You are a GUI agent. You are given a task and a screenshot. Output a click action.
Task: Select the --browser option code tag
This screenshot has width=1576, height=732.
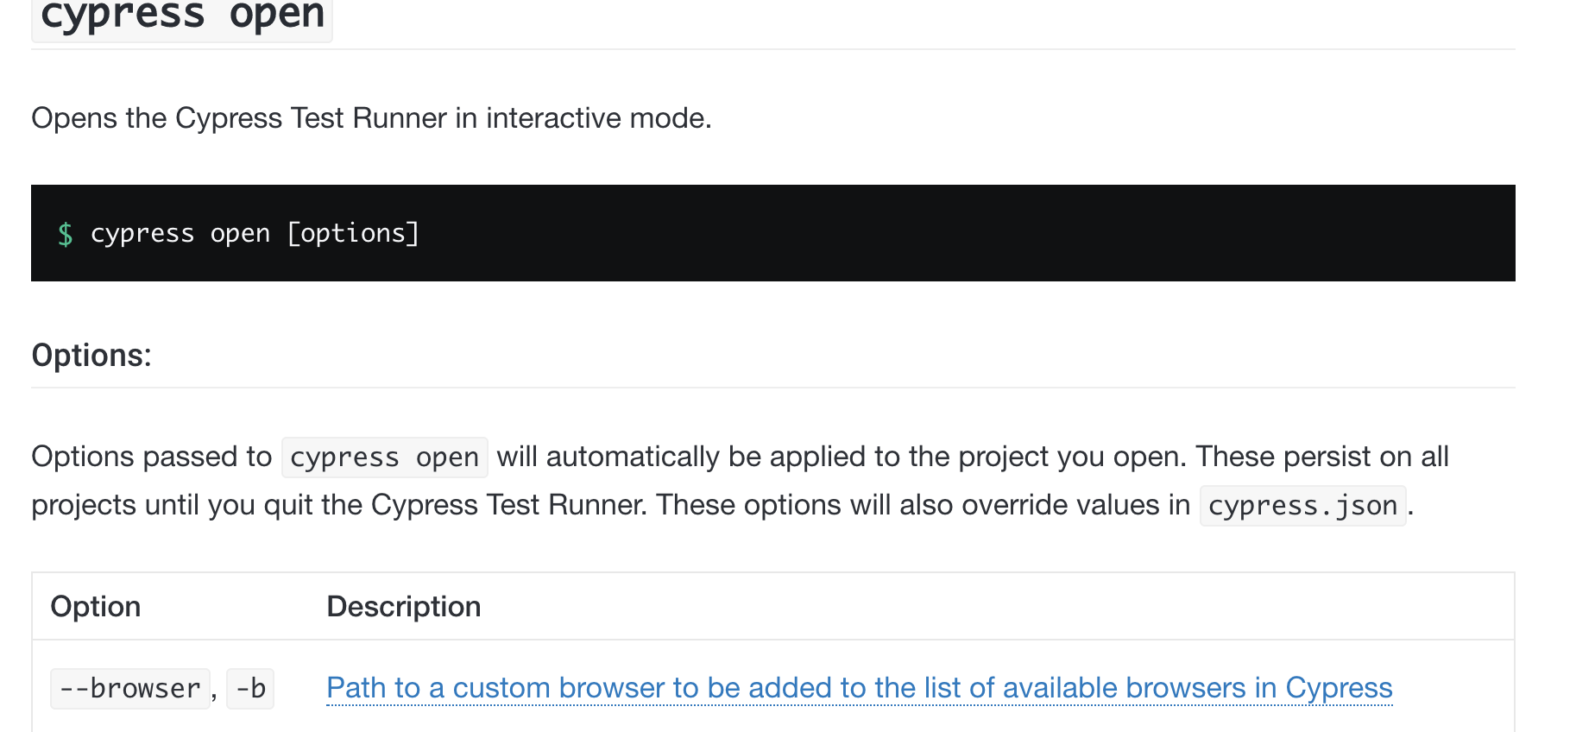tap(130, 689)
